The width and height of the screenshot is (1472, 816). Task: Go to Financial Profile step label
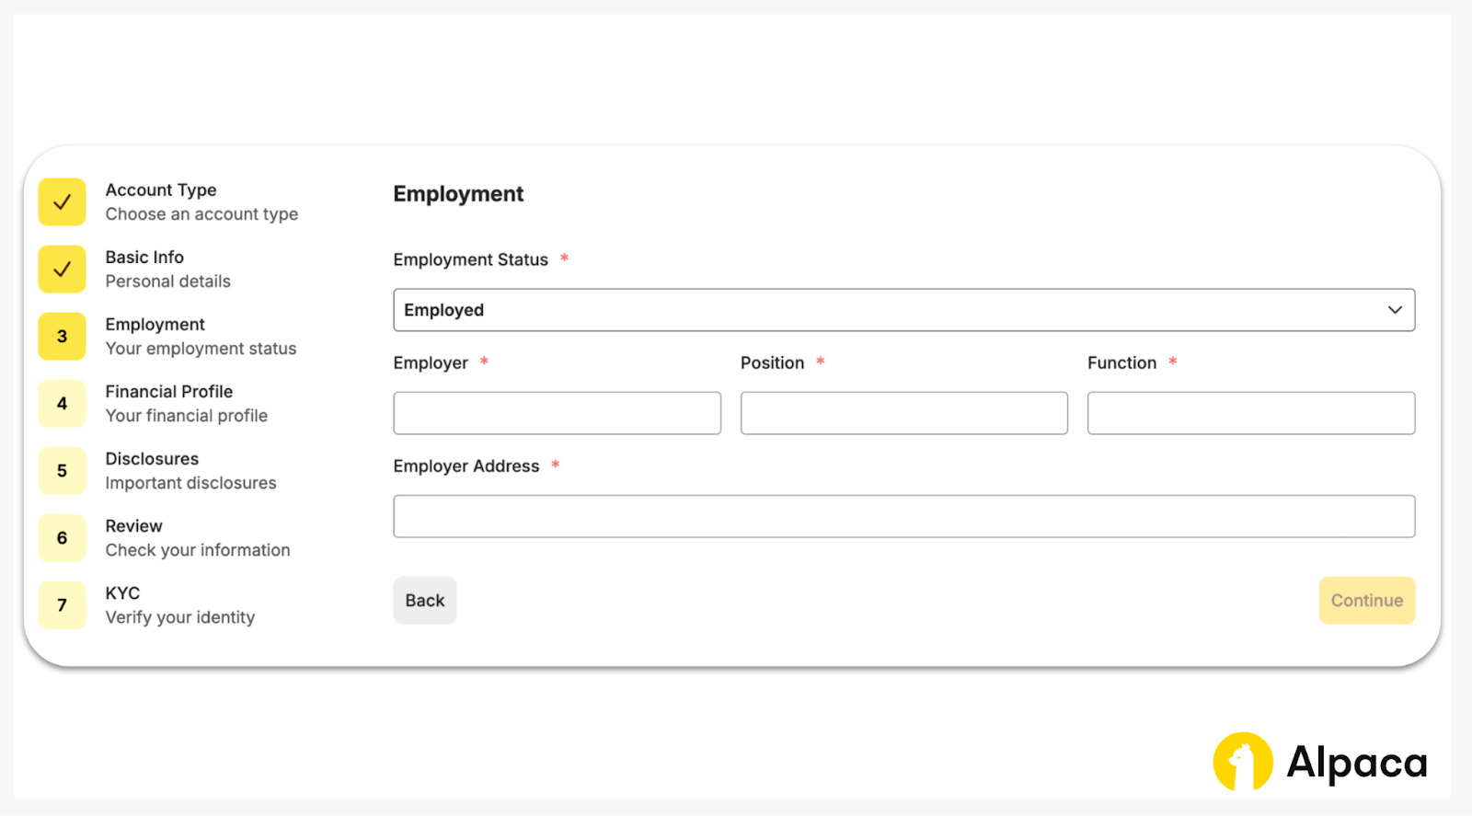click(168, 392)
